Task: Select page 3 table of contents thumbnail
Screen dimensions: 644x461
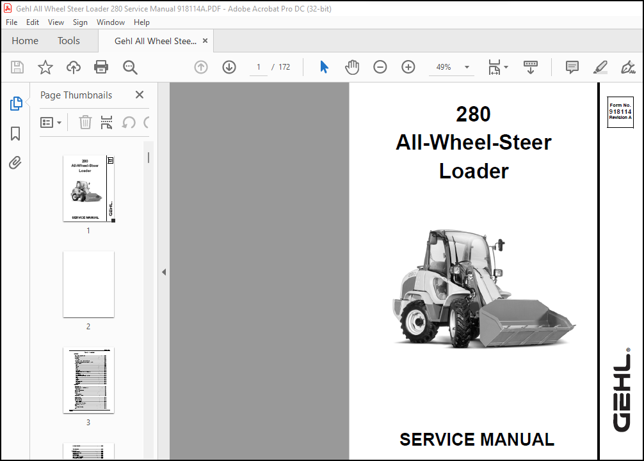Action: tap(88, 380)
